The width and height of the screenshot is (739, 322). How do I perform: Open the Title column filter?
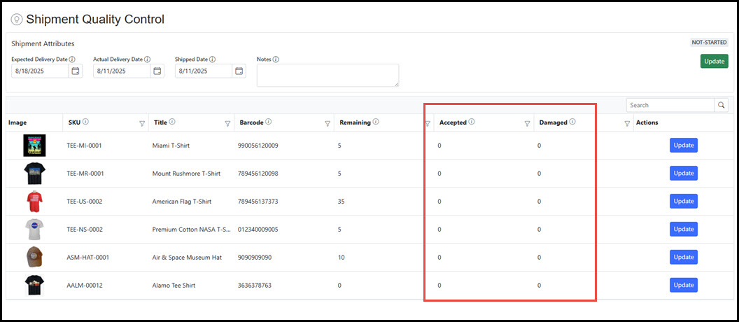click(x=227, y=123)
